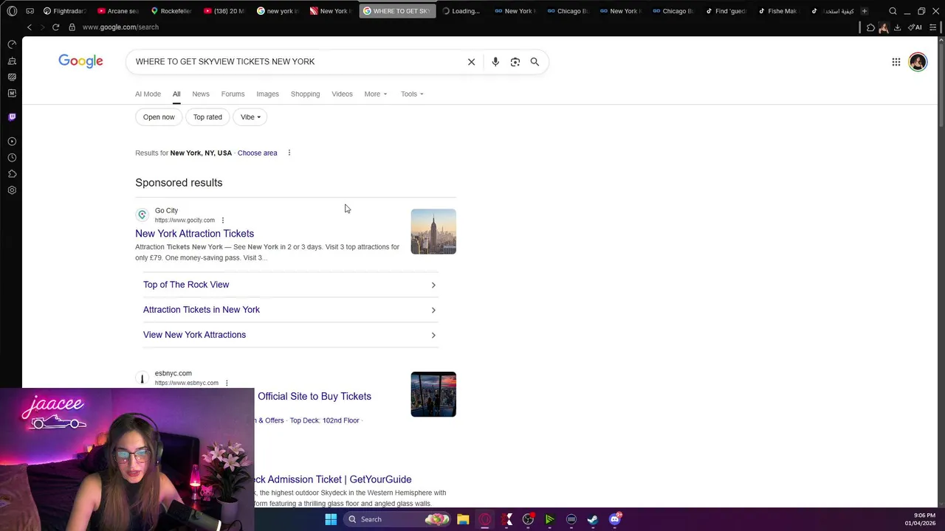The image size is (945, 531).
Task: Open Discord from the taskbar
Action: tap(614, 519)
